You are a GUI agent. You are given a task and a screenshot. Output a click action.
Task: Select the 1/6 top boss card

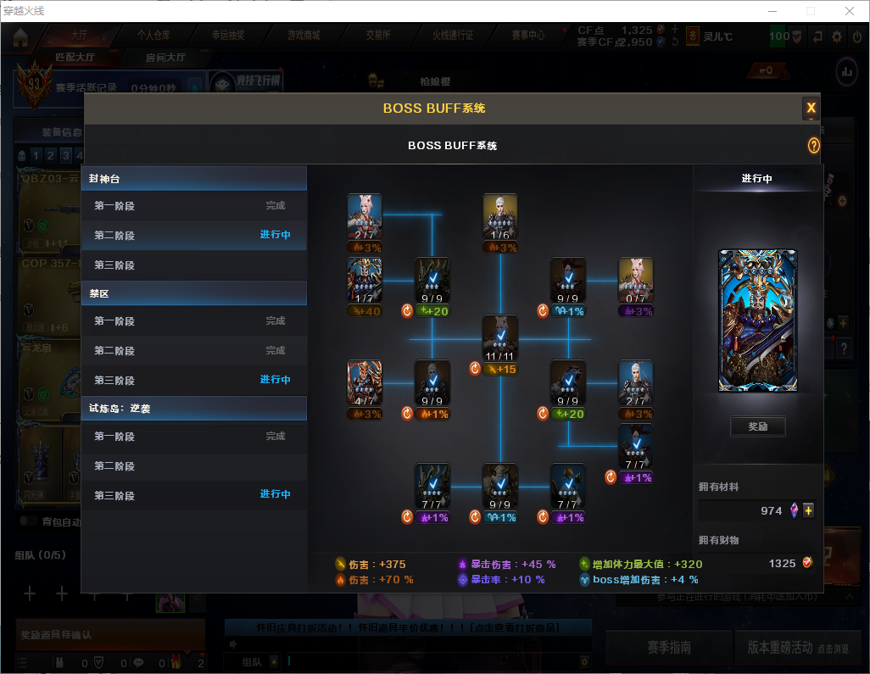click(x=500, y=217)
